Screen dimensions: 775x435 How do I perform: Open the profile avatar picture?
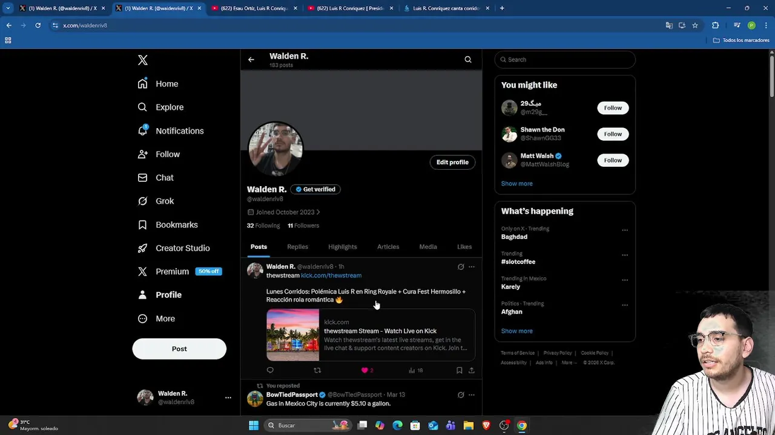[275, 149]
